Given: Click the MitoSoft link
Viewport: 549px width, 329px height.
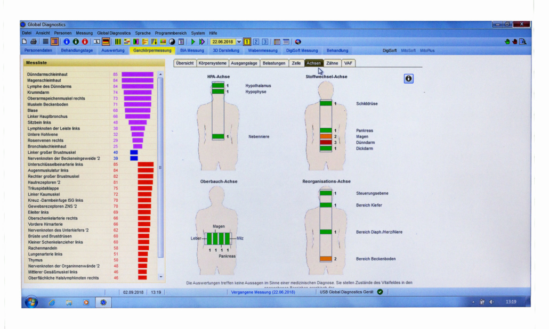Looking at the screenshot, I should pos(408,51).
